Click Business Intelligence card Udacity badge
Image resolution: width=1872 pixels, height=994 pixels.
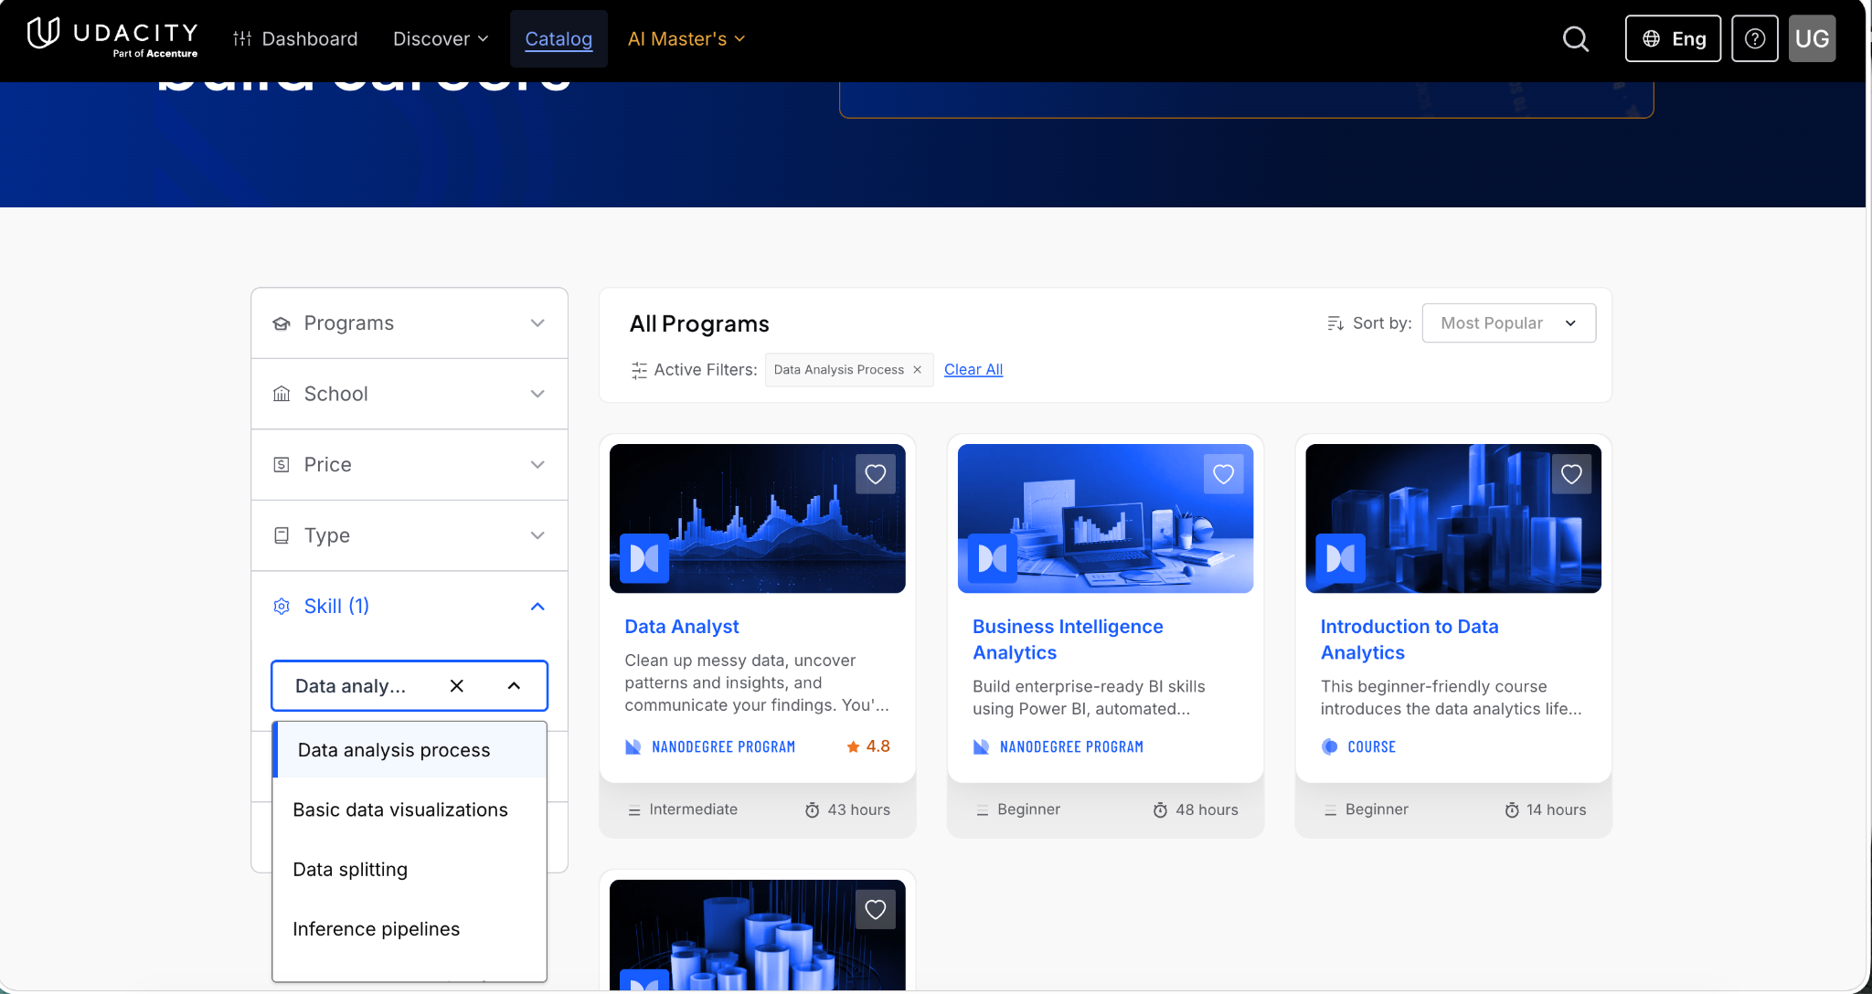click(x=993, y=558)
